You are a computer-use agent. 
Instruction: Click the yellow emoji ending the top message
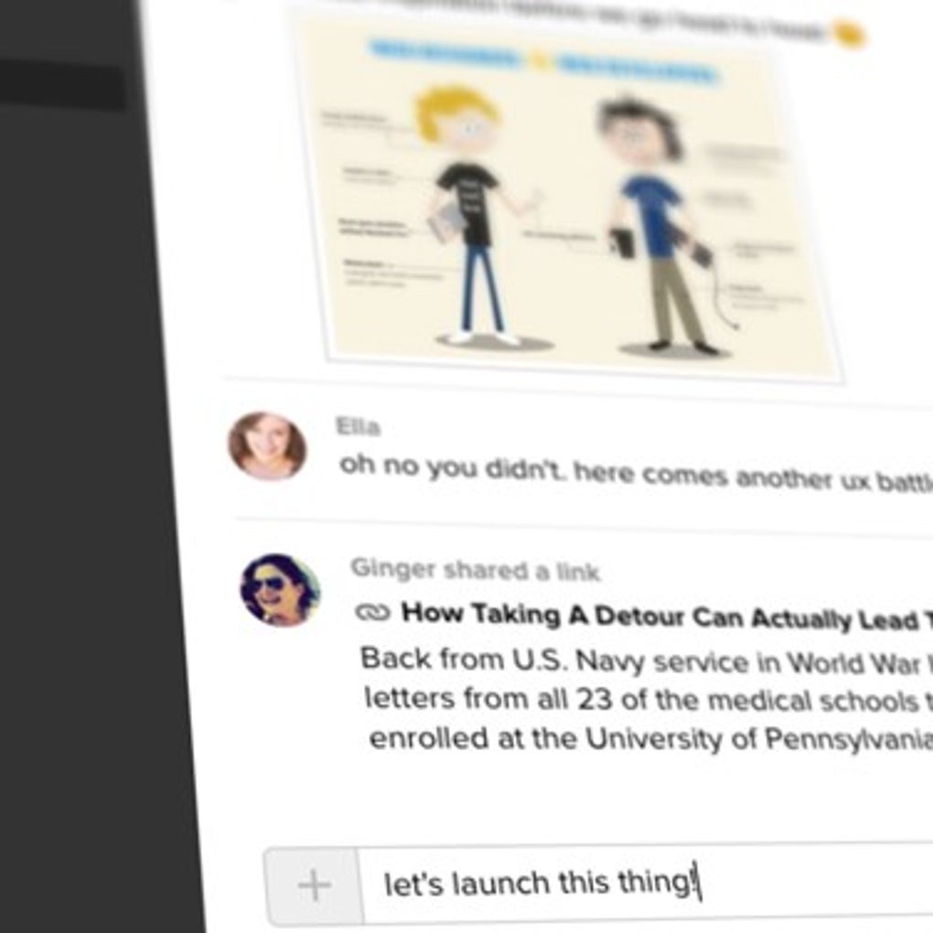(849, 35)
